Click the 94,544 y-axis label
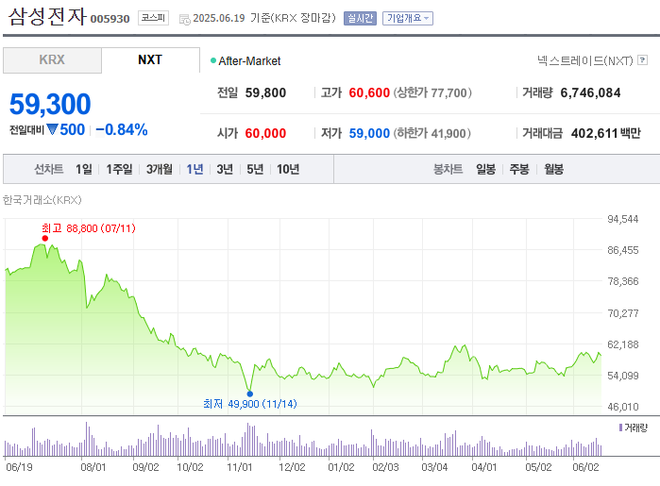 (x=622, y=219)
